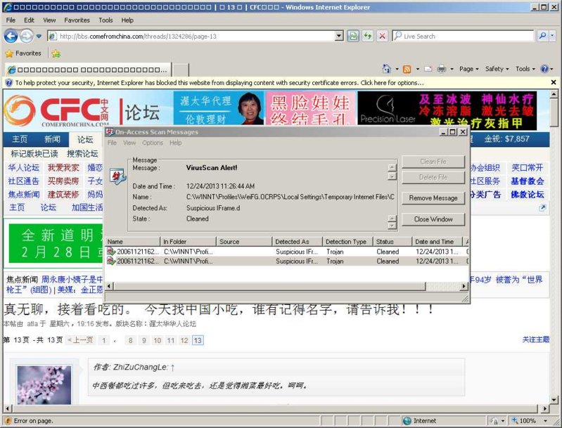Screen dimensions: 562x428
Task: Click the IE Back navigation button
Action: click(x=11, y=36)
